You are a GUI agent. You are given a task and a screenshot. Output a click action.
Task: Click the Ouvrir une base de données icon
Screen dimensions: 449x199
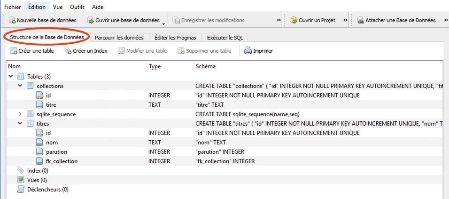coord(90,20)
